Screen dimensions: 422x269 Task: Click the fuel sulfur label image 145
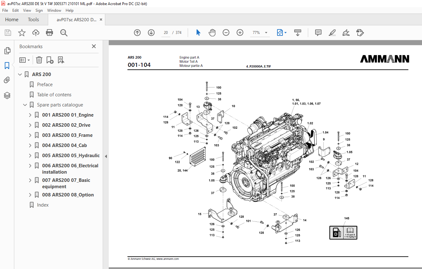coord(343,233)
